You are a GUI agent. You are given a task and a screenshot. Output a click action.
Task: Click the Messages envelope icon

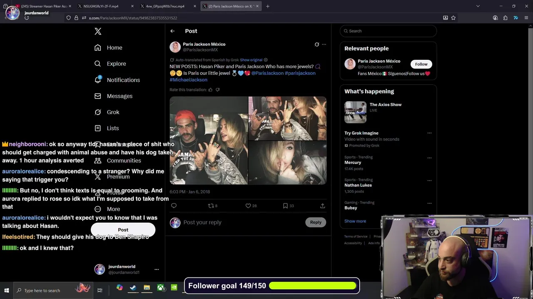(98, 96)
